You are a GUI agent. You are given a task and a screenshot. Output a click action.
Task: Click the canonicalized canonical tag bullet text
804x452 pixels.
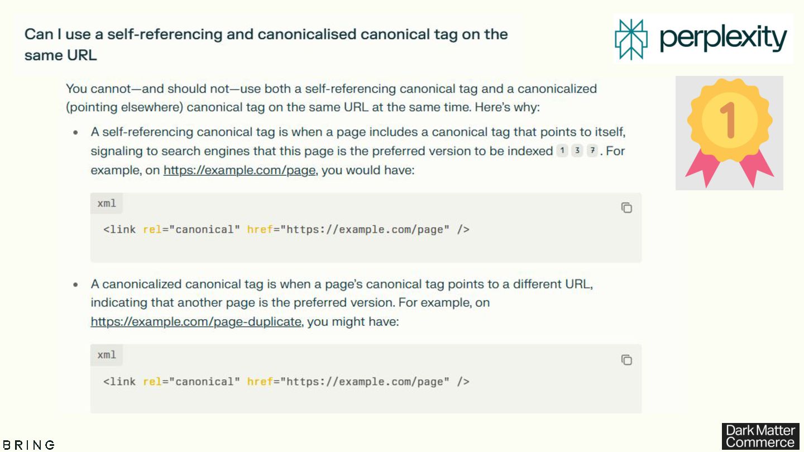pos(342,284)
